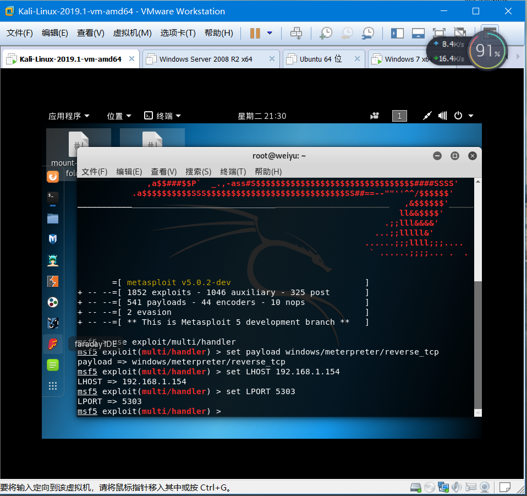Click the hard disk status icon
Screen dimensions: 527x496
click(416, 487)
